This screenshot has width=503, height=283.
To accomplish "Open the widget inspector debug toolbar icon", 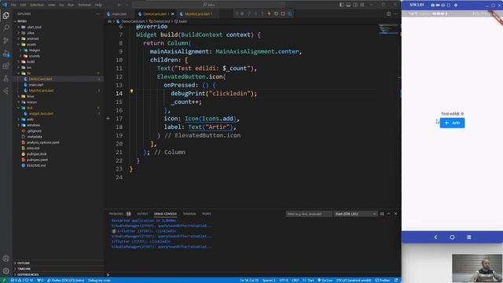I will (x=290, y=14).
